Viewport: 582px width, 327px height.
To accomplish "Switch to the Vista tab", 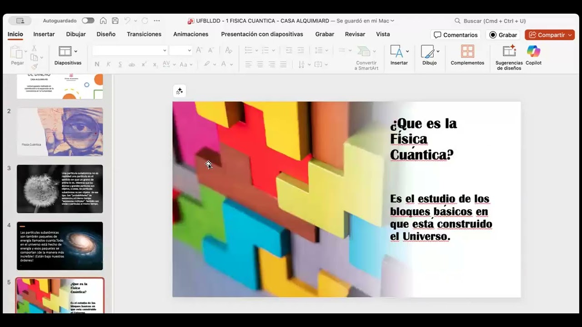I will point(383,34).
